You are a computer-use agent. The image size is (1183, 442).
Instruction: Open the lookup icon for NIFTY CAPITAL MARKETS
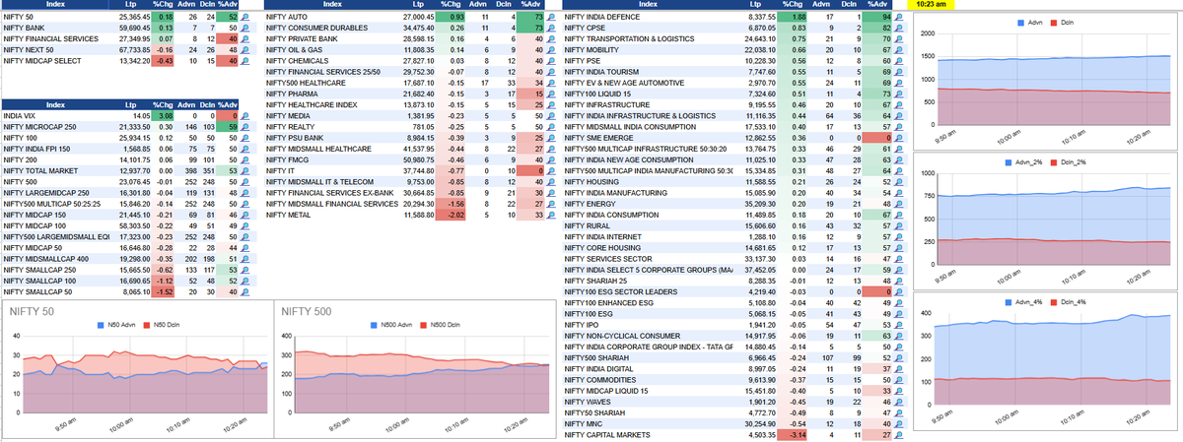[900, 434]
